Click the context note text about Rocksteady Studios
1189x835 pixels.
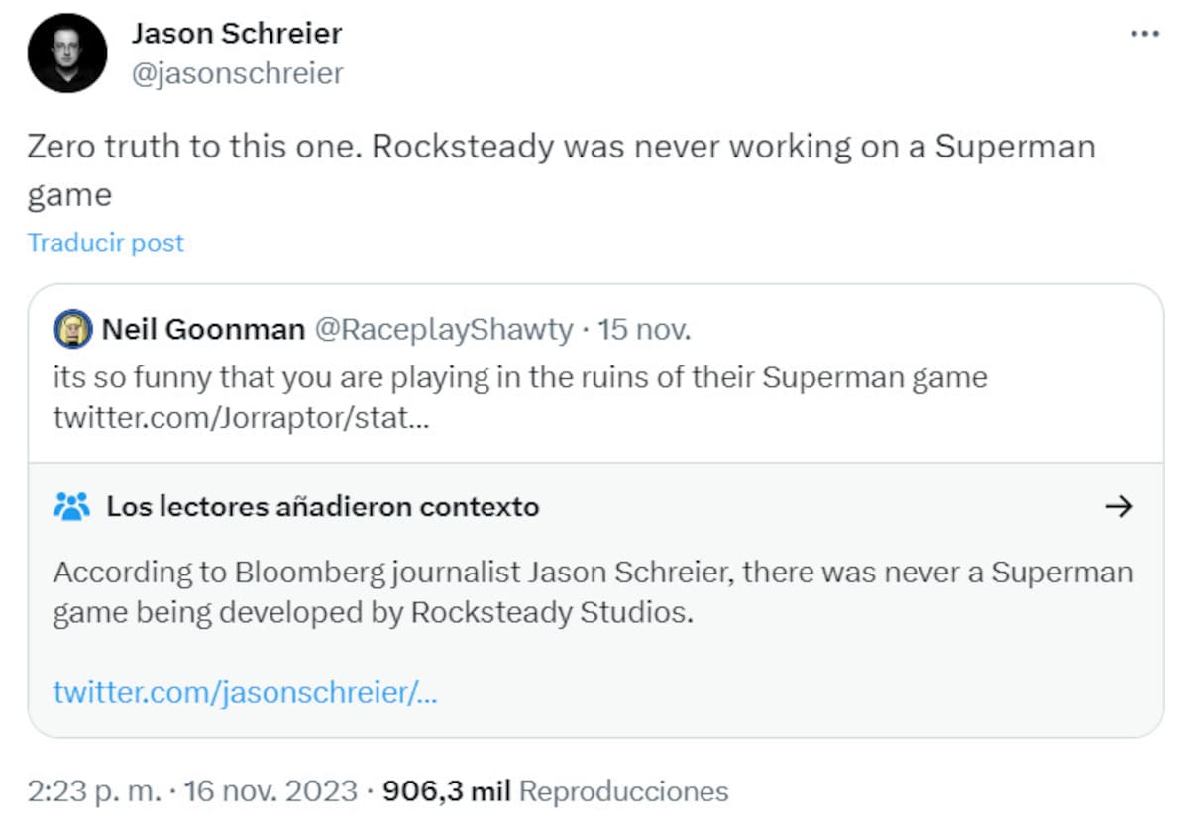click(x=593, y=592)
